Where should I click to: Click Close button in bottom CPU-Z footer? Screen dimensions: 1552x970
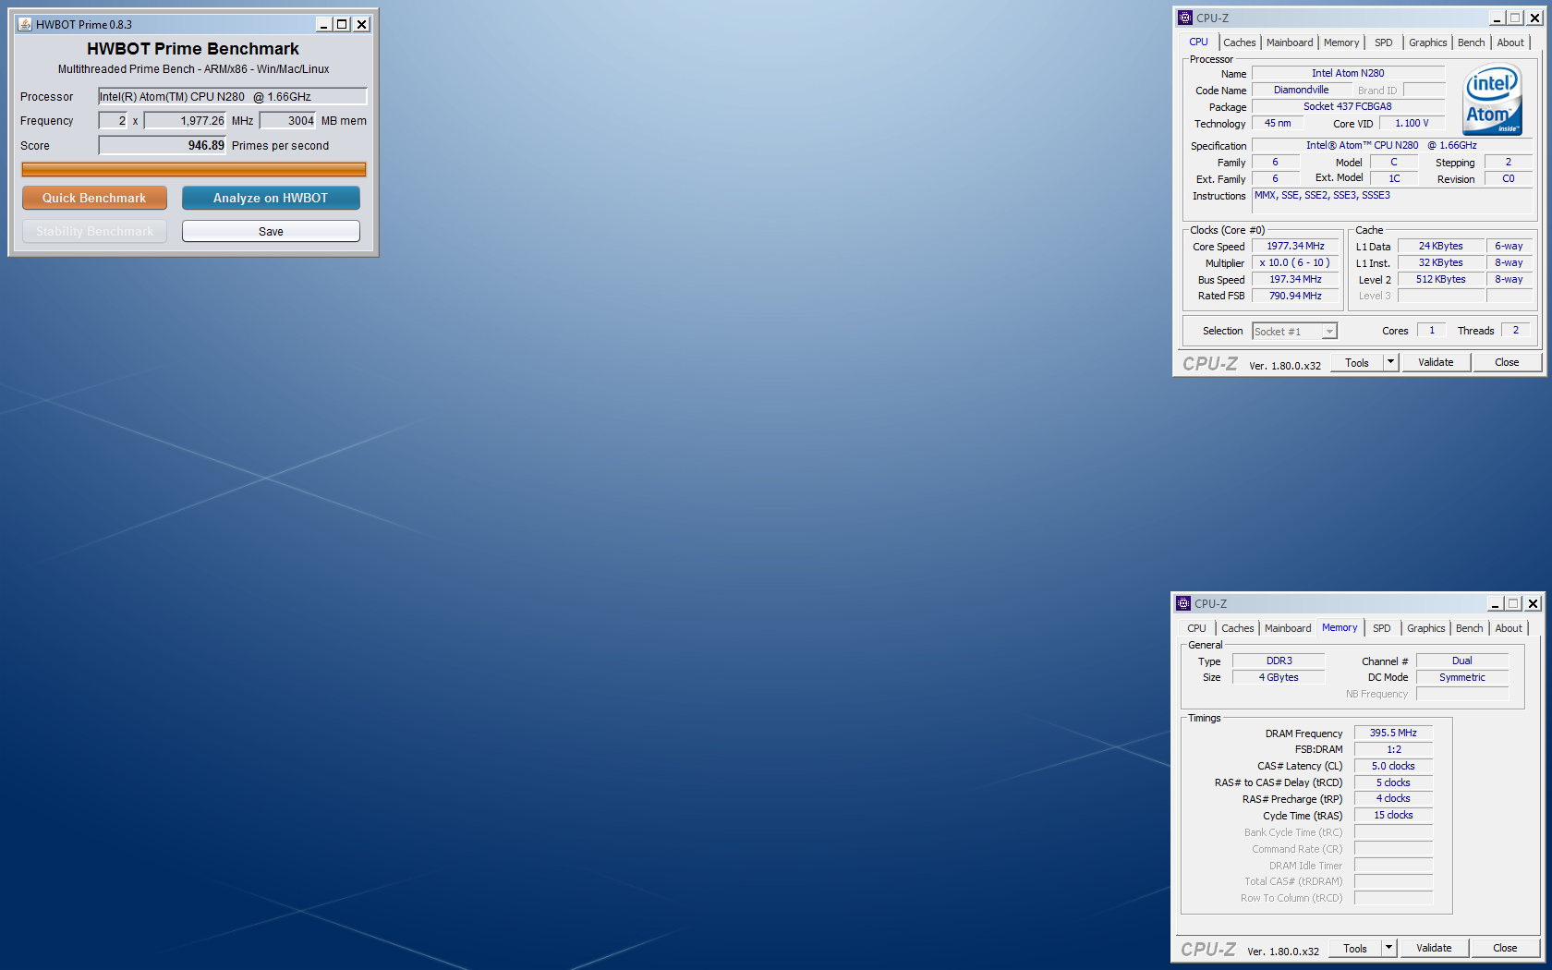pos(1505,948)
